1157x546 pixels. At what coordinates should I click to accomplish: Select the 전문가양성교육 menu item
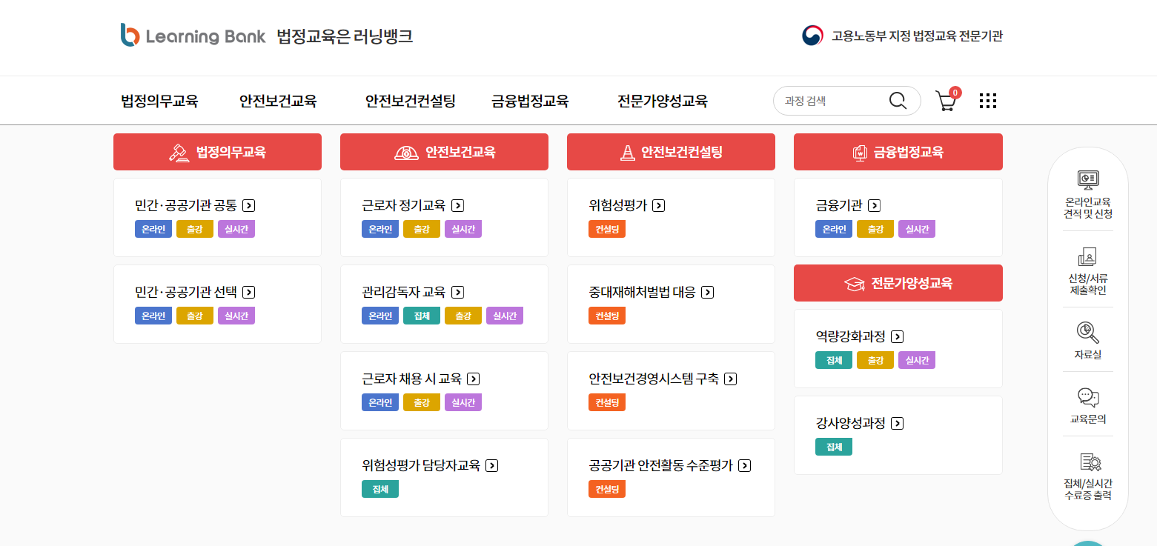pyautogui.click(x=661, y=101)
